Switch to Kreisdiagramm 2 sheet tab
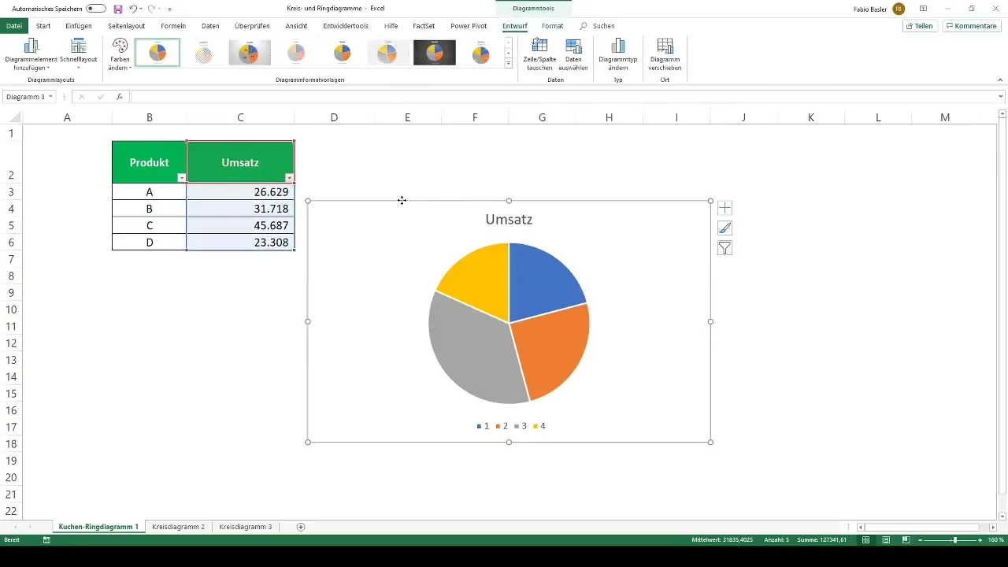 tap(179, 527)
